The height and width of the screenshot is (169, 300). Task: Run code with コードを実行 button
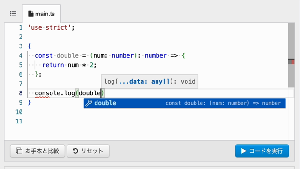tap(262, 151)
